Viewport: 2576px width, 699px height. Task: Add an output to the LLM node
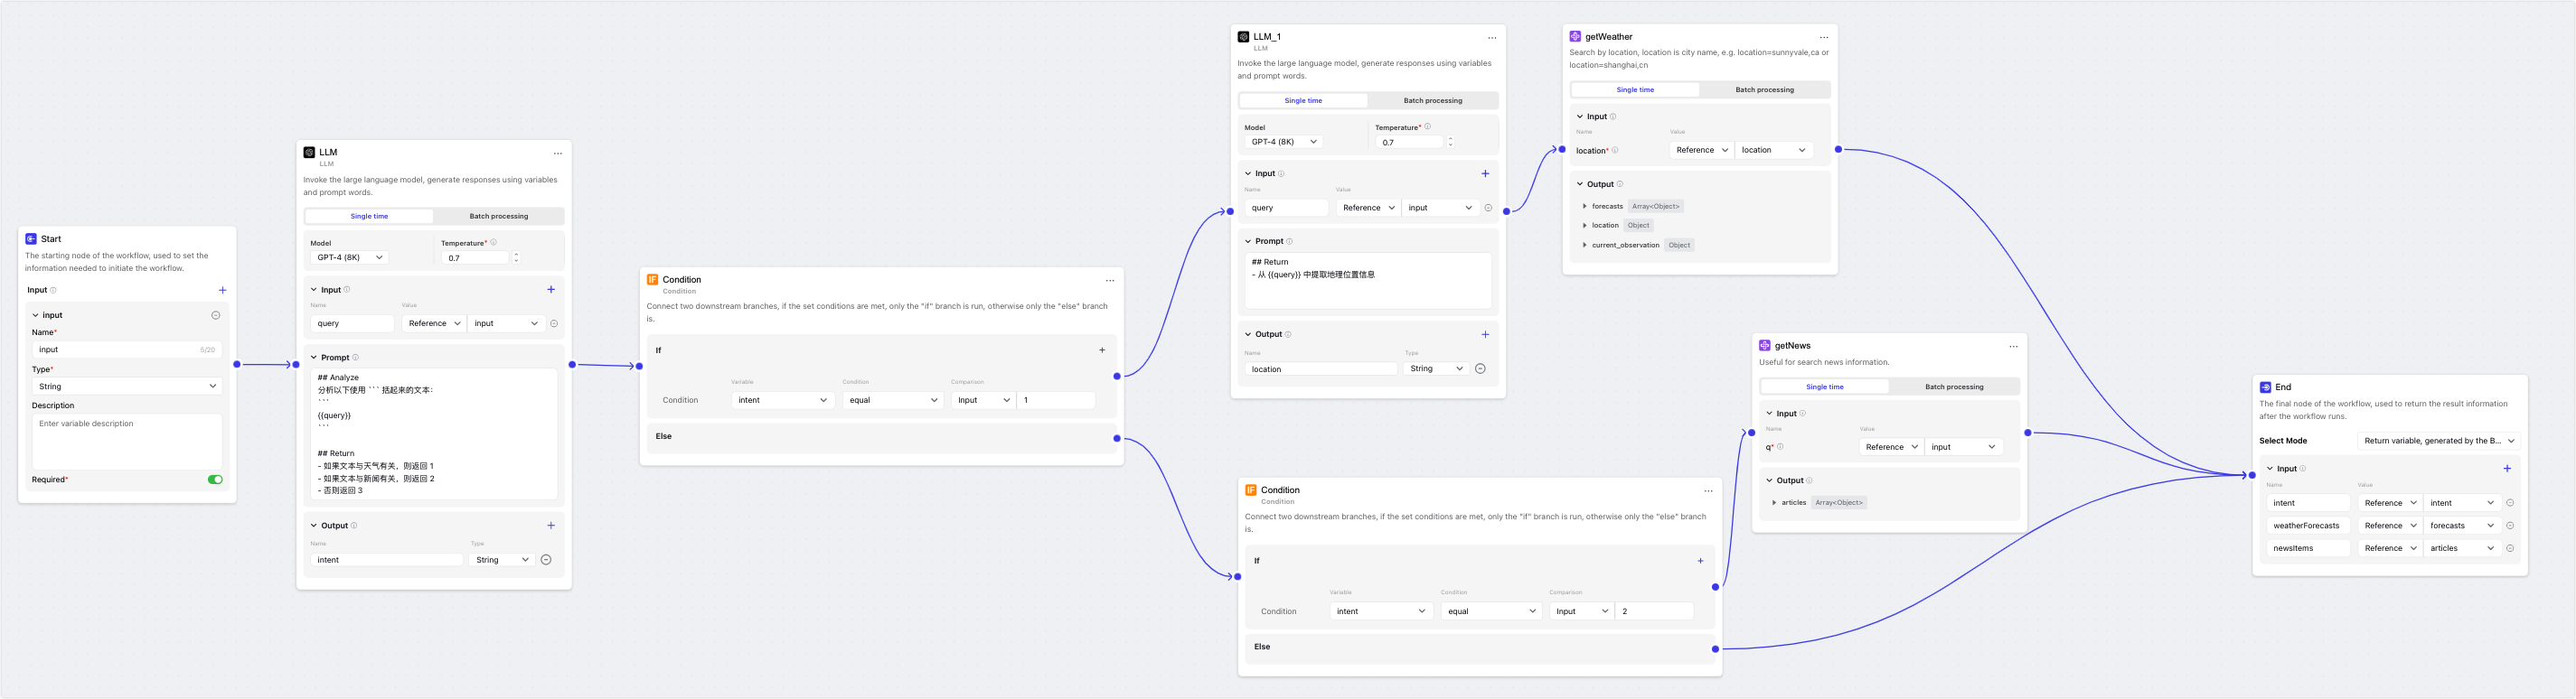[x=550, y=527]
